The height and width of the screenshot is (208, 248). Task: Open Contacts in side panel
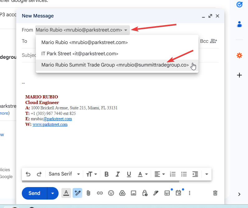[x=240, y=24]
